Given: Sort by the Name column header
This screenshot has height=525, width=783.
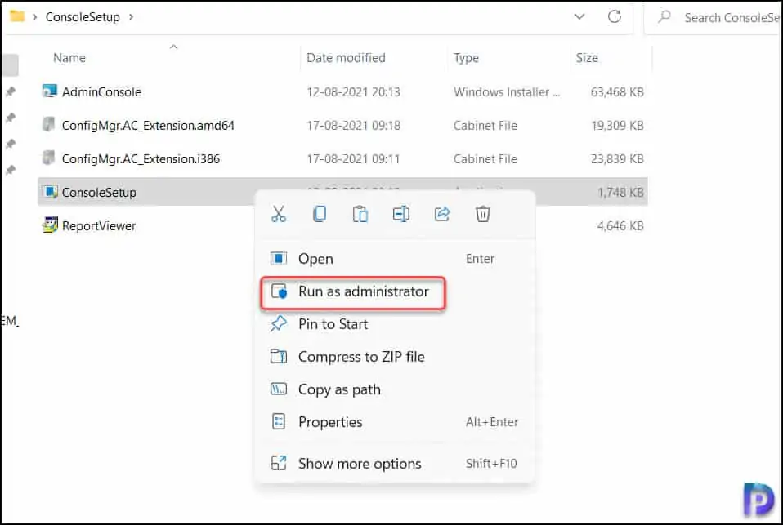Looking at the screenshot, I should tap(69, 58).
